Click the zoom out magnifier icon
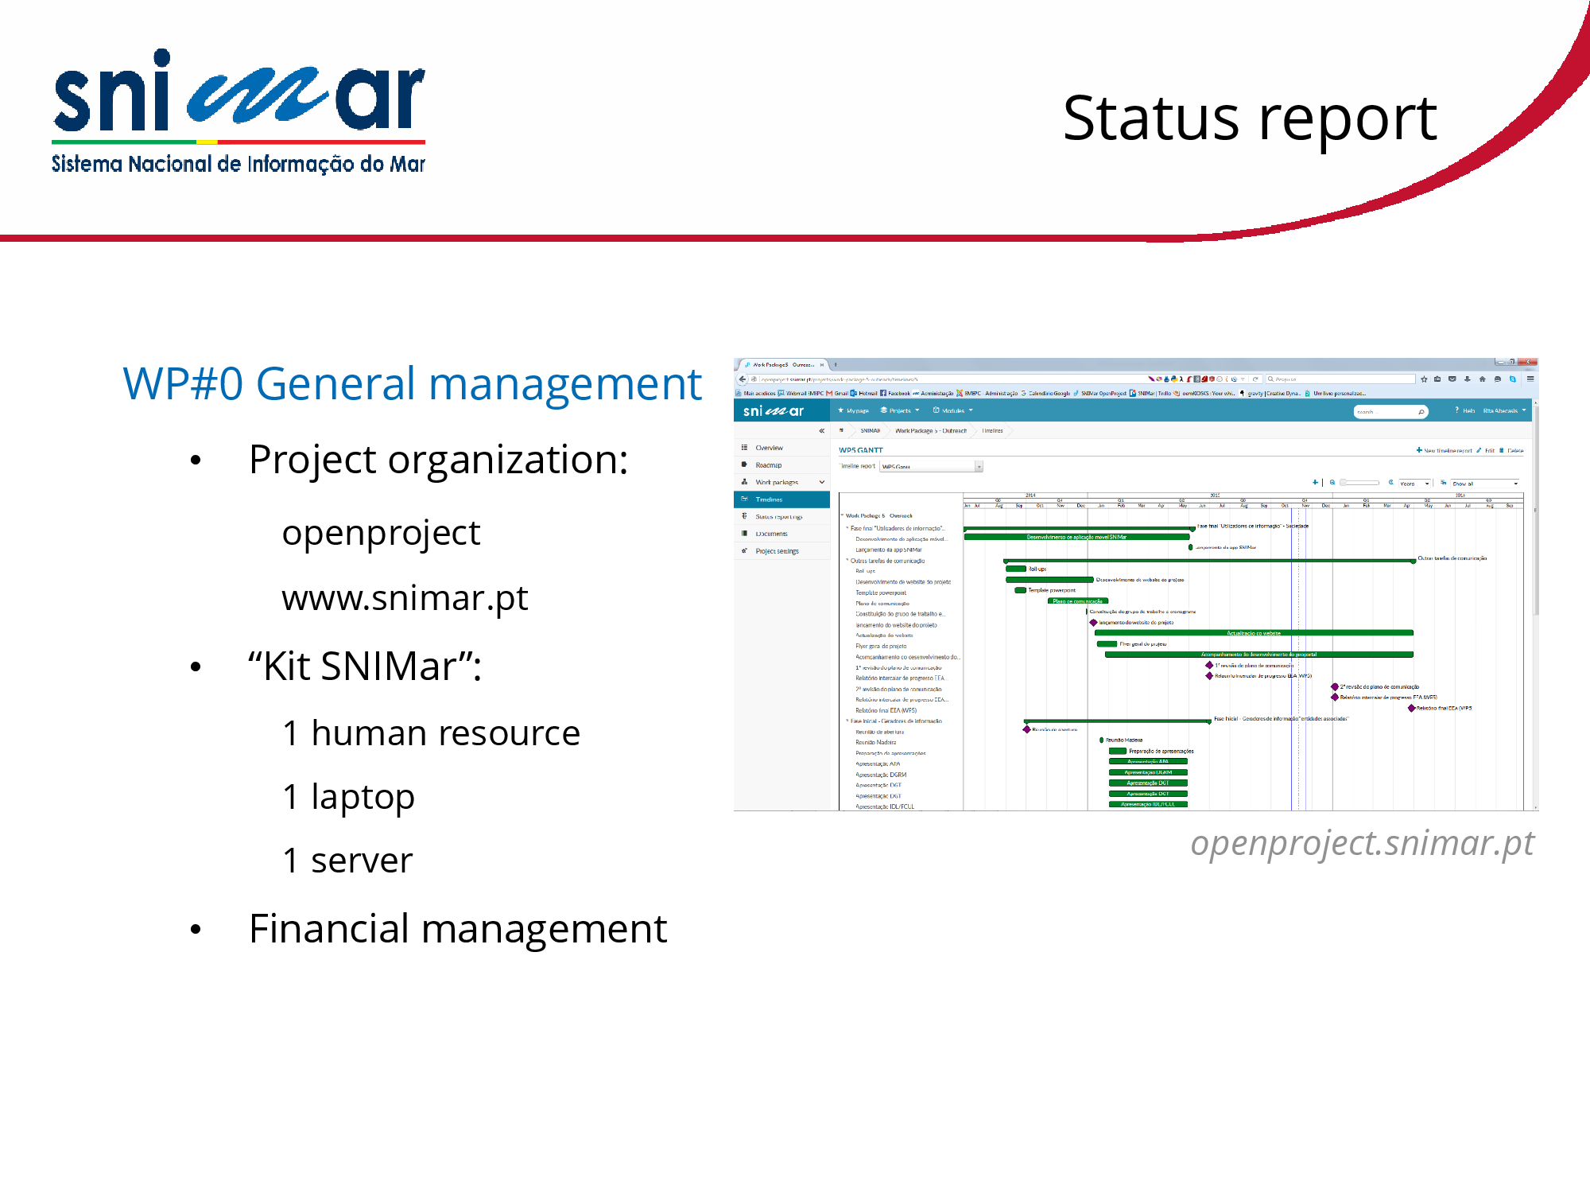1590x1193 pixels. coord(1332,483)
